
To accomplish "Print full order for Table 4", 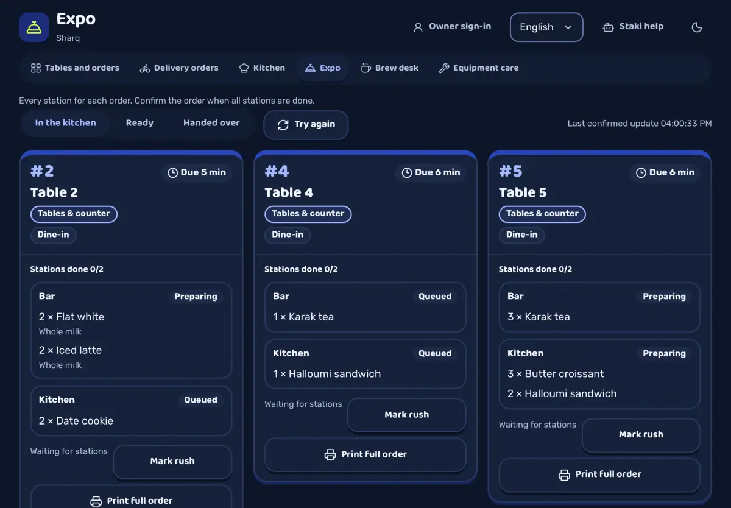I will coord(365,454).
